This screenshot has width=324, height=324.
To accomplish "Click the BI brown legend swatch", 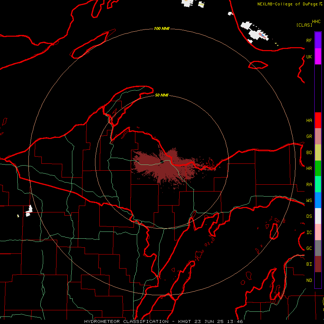I will click(318, 264).
